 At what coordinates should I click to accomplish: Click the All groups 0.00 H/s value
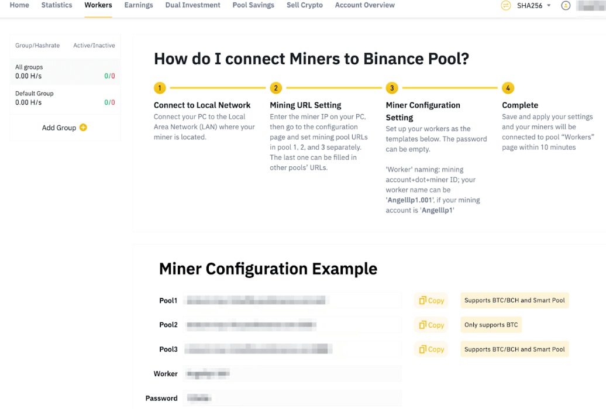click(29, 76)
